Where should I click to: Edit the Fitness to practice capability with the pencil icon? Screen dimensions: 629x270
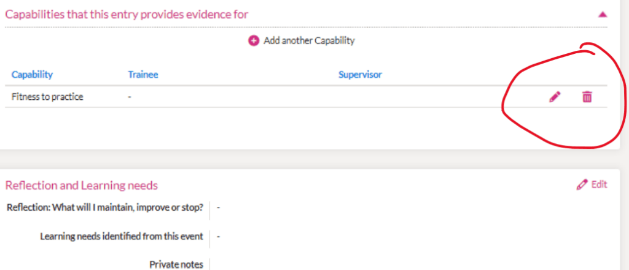tap(555, 97)
